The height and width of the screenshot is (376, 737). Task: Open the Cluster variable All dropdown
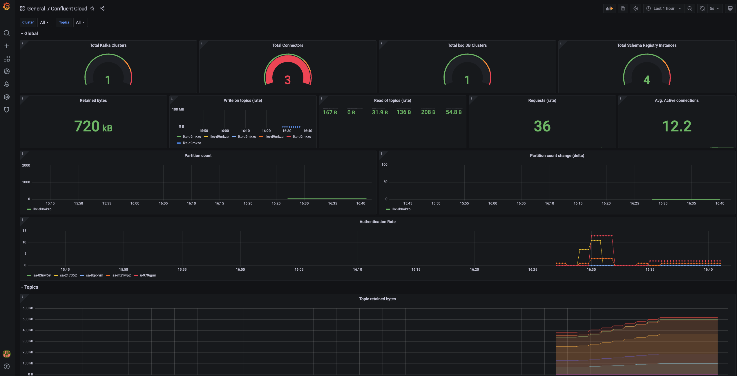tap(44, 22)
